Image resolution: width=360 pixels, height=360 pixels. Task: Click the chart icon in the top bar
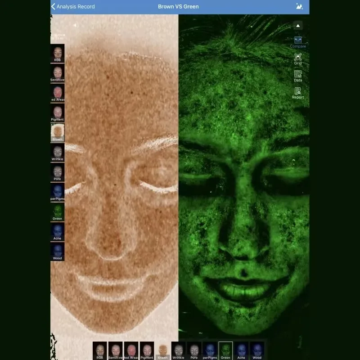[299, 6]
